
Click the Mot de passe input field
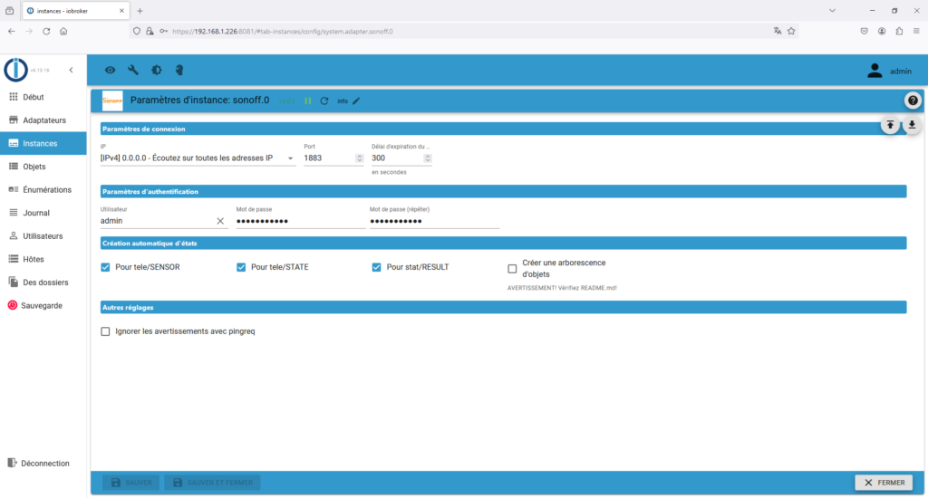click(299, 221)
